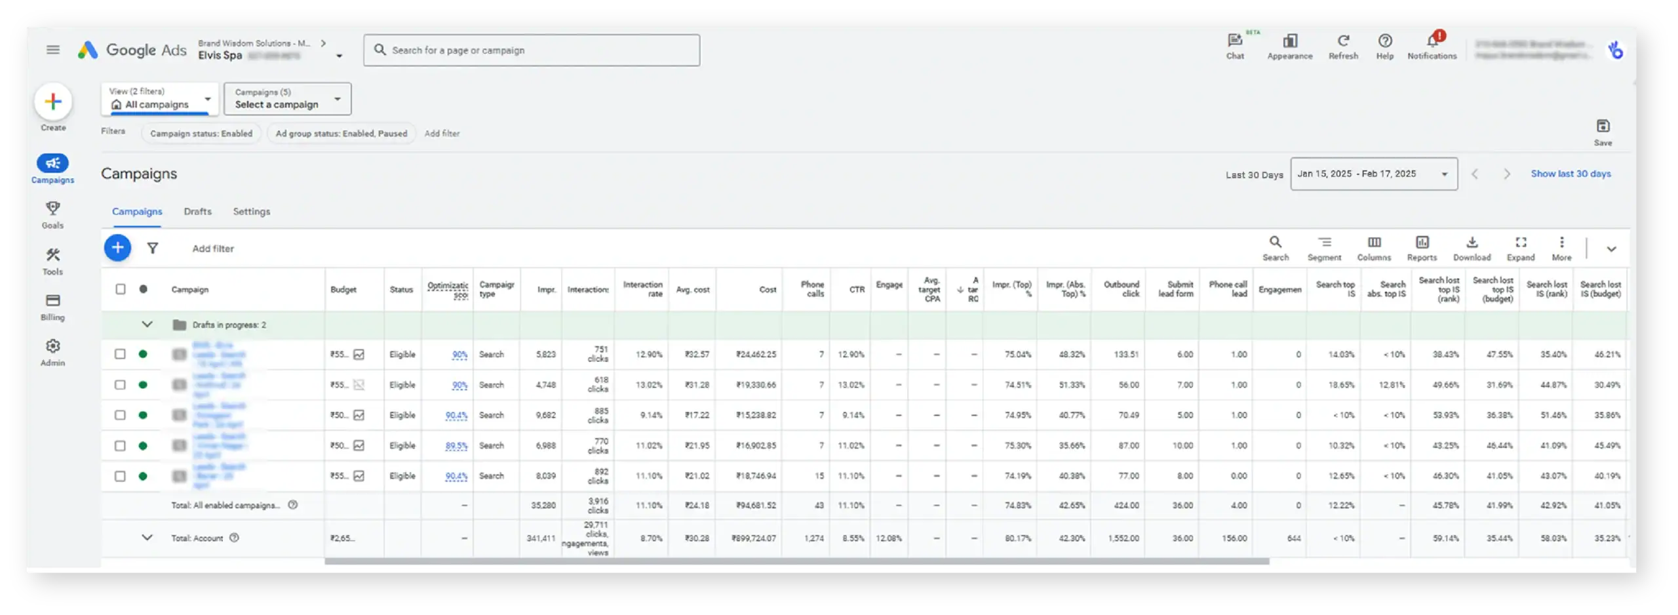Viewport: 1678px width, 615px height.
Task: Open the Reports tool
Action: coord(1422,248)
